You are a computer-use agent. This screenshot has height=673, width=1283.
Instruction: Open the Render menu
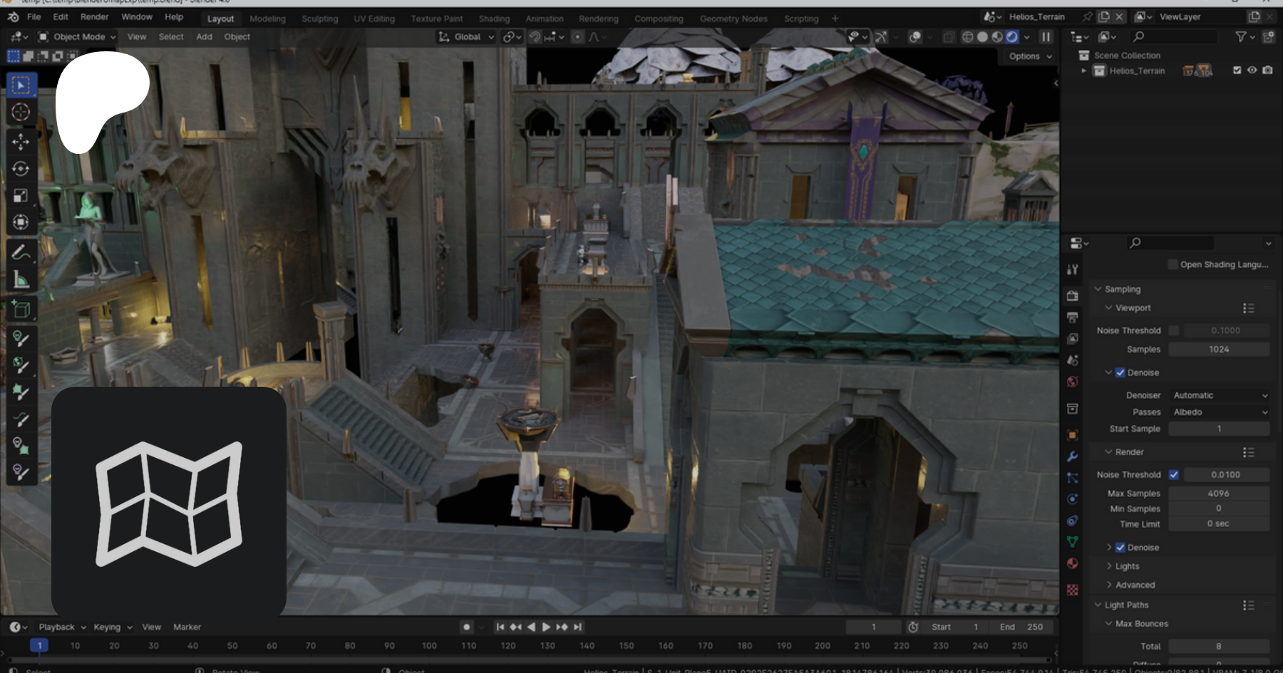(94, 17)
